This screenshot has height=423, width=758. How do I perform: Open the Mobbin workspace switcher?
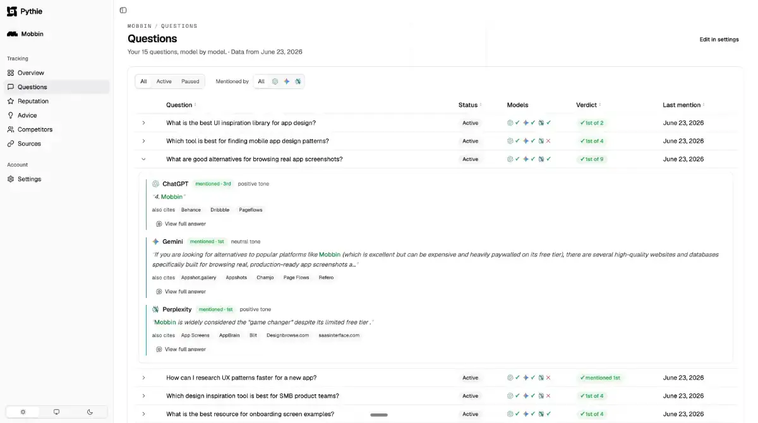click(25, 34)
